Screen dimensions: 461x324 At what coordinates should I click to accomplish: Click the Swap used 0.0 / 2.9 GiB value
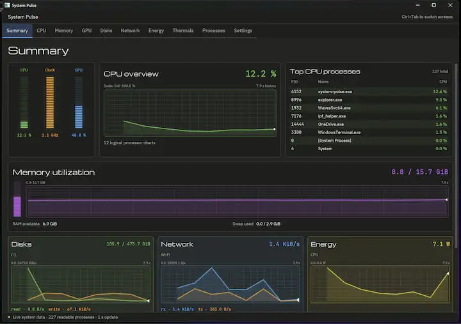click(x=268, y=224)
